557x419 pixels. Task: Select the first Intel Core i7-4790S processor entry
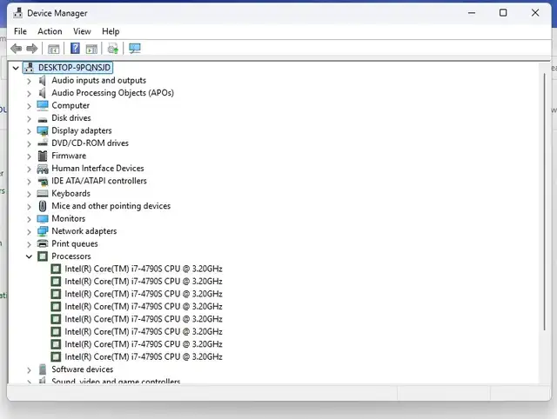pyautogui.click(x=144, y=269)
